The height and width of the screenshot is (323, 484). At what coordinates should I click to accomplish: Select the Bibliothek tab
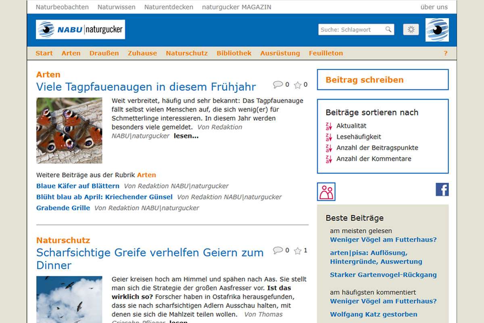(234, 53)
